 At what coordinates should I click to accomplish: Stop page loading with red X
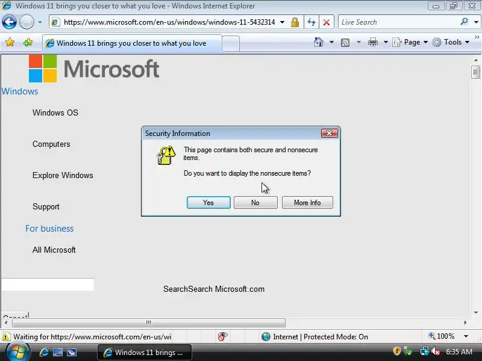[x=327, y=22]
